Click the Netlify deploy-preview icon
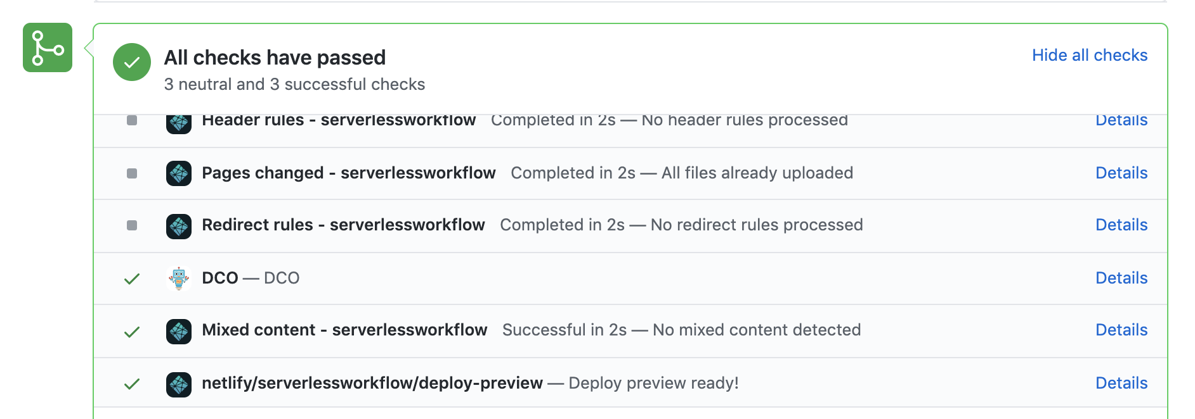The width and height of the screenshot is (1195, 419). point(179,383)
